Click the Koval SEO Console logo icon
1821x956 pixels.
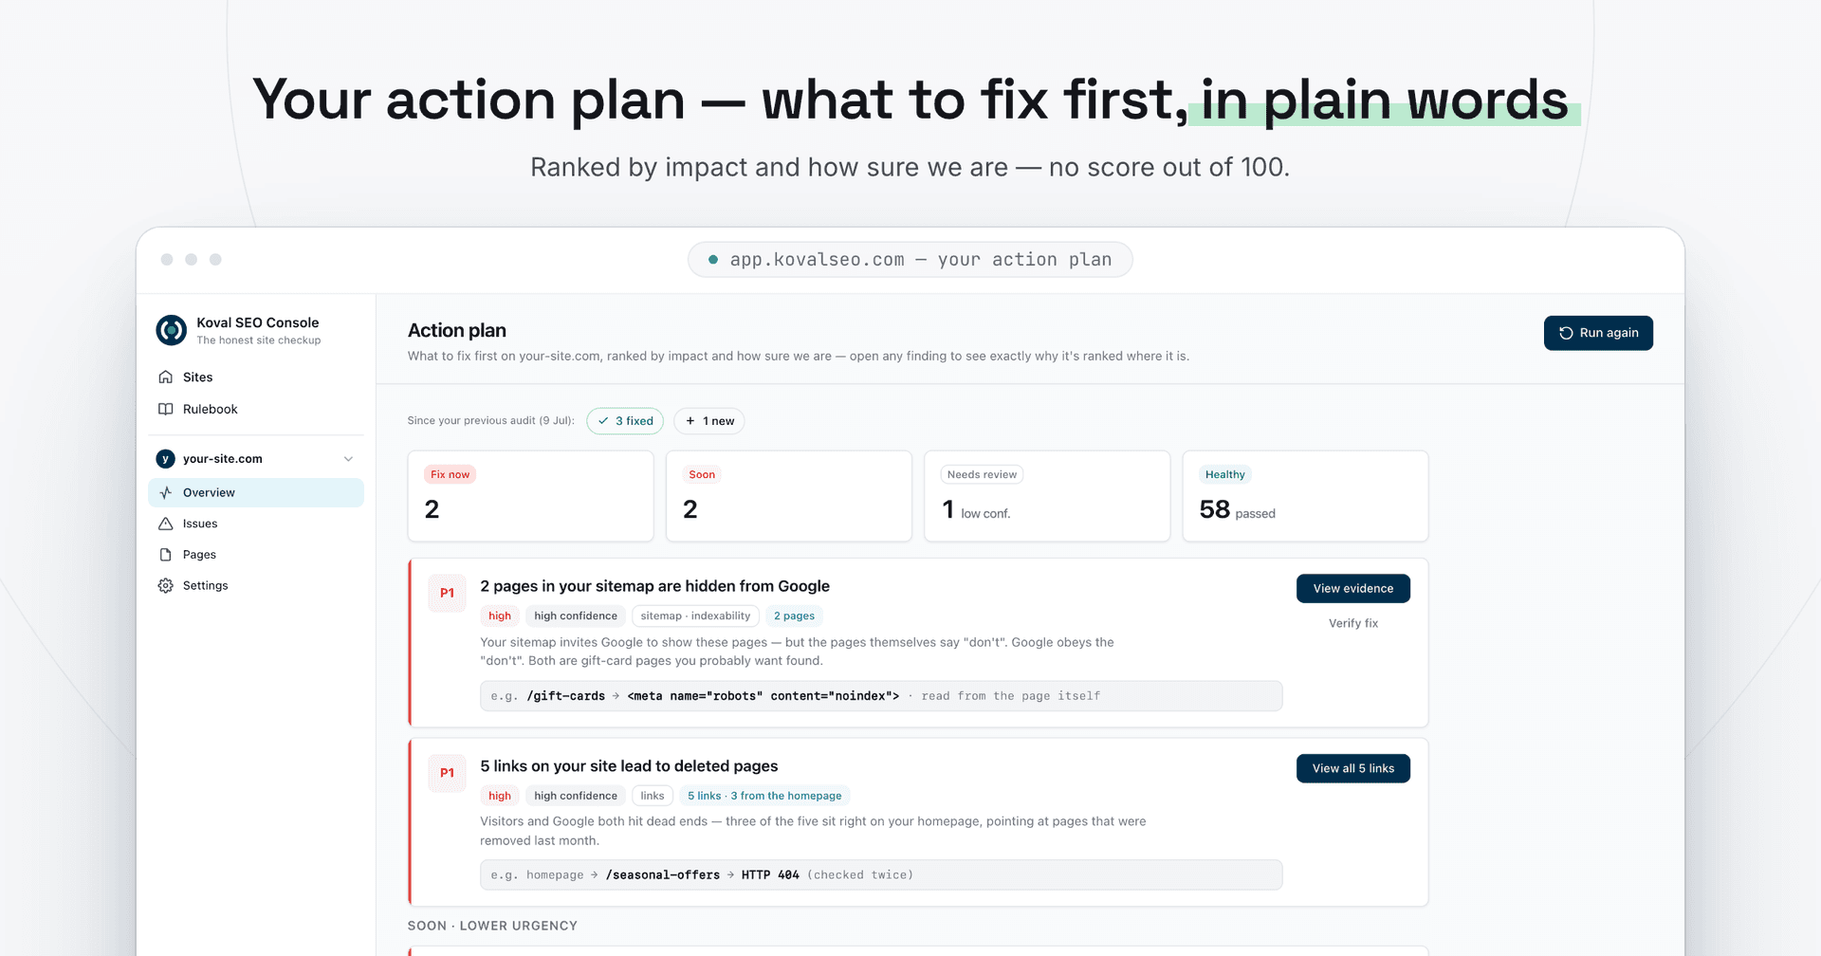[172, 330]
